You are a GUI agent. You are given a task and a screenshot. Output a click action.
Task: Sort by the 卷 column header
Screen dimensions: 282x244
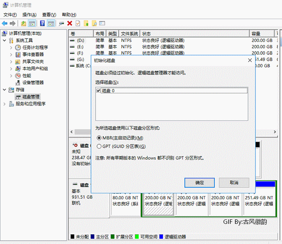click(x=81, y=34)
